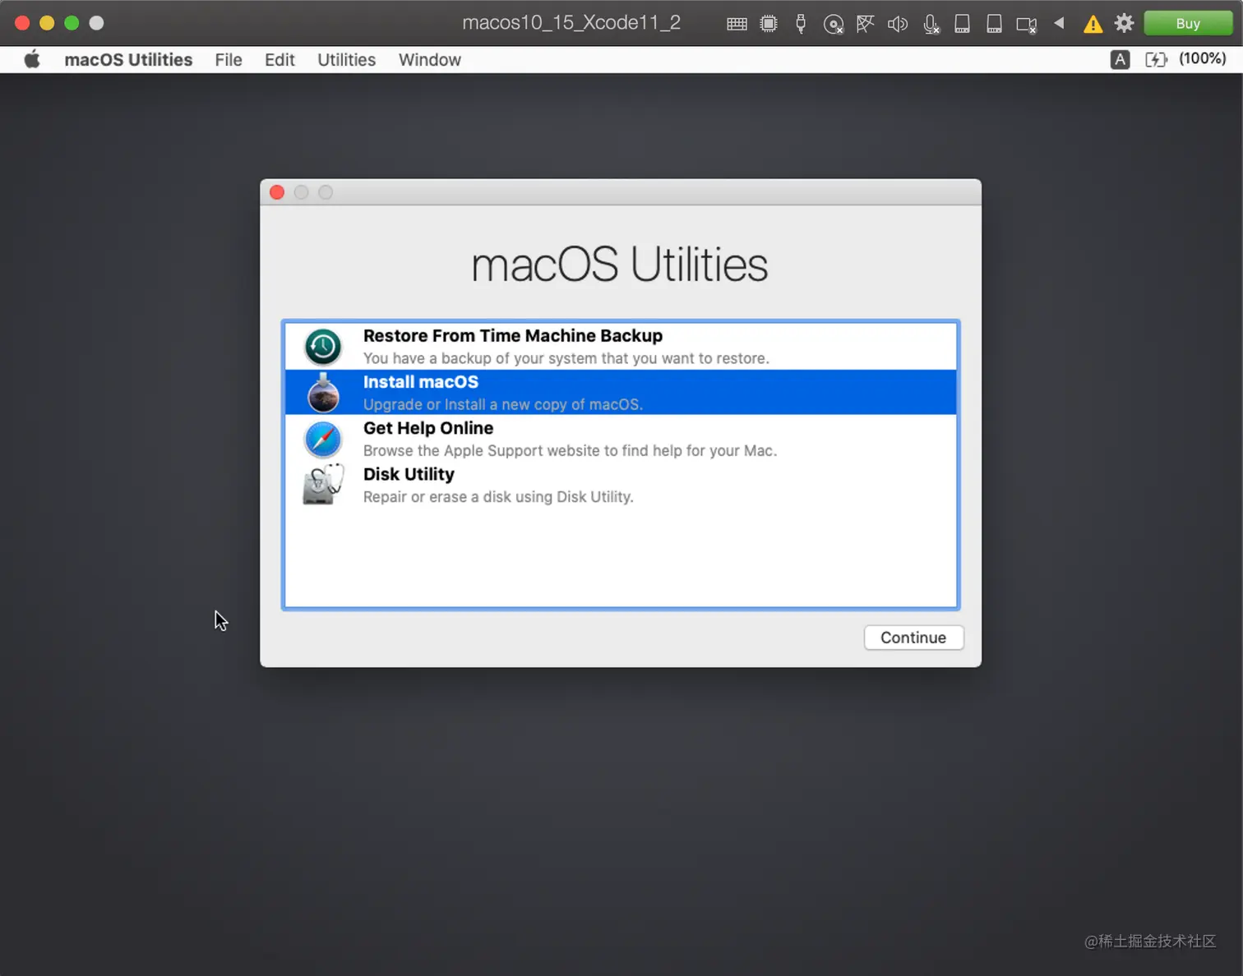Open the Window menu
Screen dimensions: 1243x976
430,60
